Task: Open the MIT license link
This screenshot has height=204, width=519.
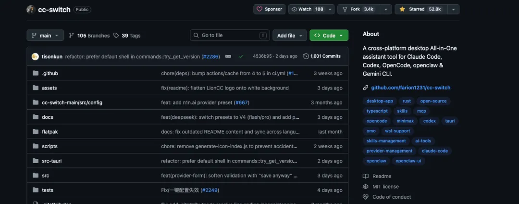Action: coord(385,187)
